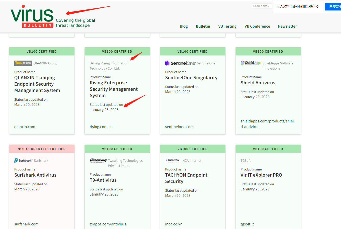This screenshot has height=229, width=341.
Task: Click the Search site input field
Action: click(x=261, y=6)
